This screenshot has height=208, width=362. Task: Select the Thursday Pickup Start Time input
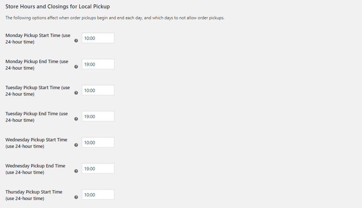tap(98, 194)
